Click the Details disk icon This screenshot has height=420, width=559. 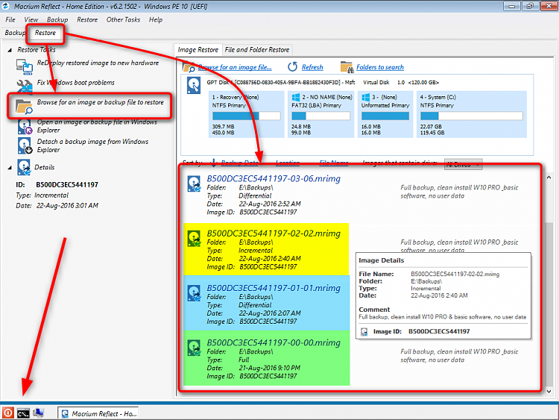pos(24,167)
